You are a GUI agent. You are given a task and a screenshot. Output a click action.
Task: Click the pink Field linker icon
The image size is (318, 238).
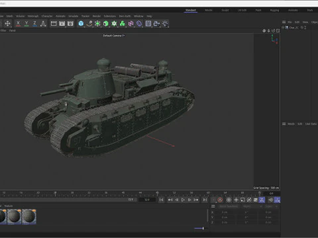pyautogui.click(x=131, y=23)
